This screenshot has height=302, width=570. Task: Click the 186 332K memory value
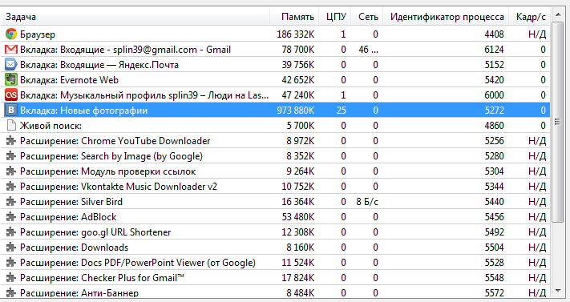tap(296, 34)
